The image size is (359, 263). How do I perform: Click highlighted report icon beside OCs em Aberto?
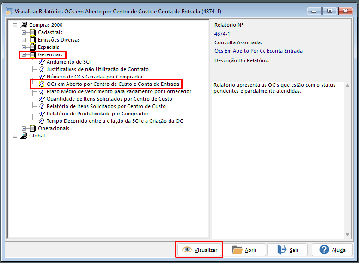coord(42,84)
